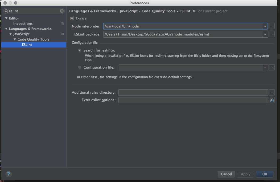The image size is (280, 182).
Task: Collapse the Code Quality Tools node
Action: [x=15, y=39]
